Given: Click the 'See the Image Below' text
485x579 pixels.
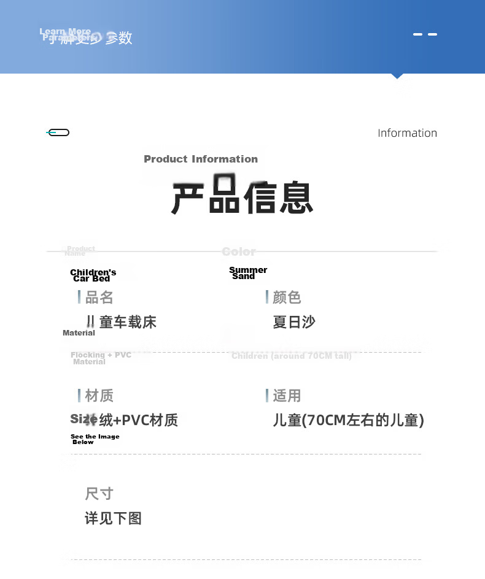Looking at the screenshot, I should click(x=95, y=439).
